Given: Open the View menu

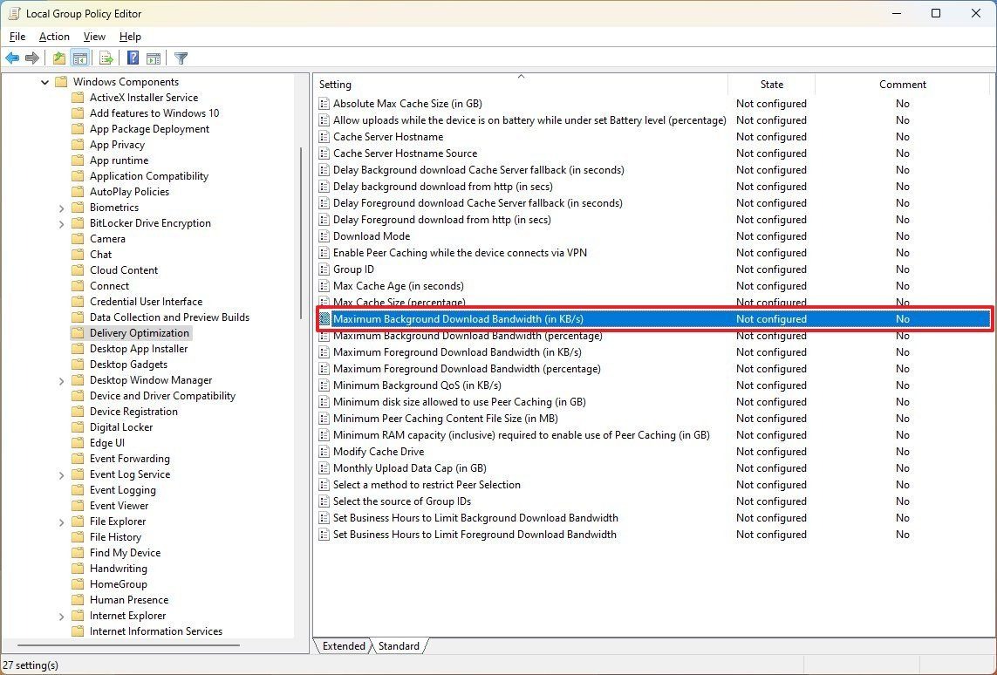Looking at the screenshot, I should coord(94,37).
